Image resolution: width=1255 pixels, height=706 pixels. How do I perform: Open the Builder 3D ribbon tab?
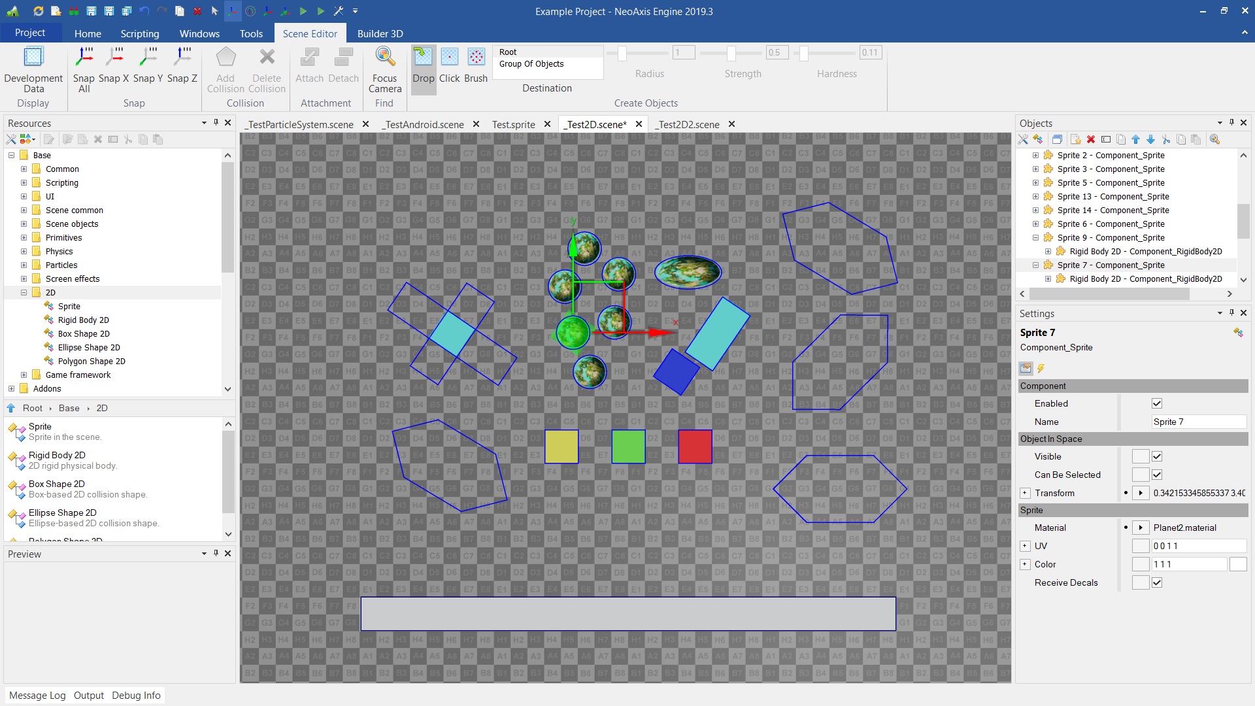tap(380, 33)
